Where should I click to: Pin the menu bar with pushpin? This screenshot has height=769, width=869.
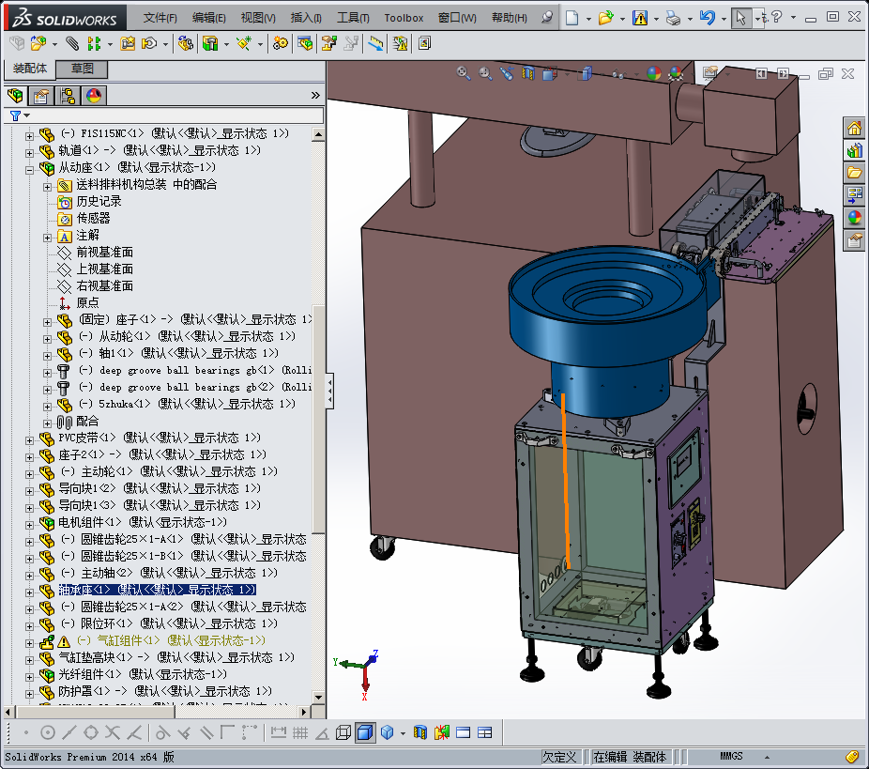[547, 17]
